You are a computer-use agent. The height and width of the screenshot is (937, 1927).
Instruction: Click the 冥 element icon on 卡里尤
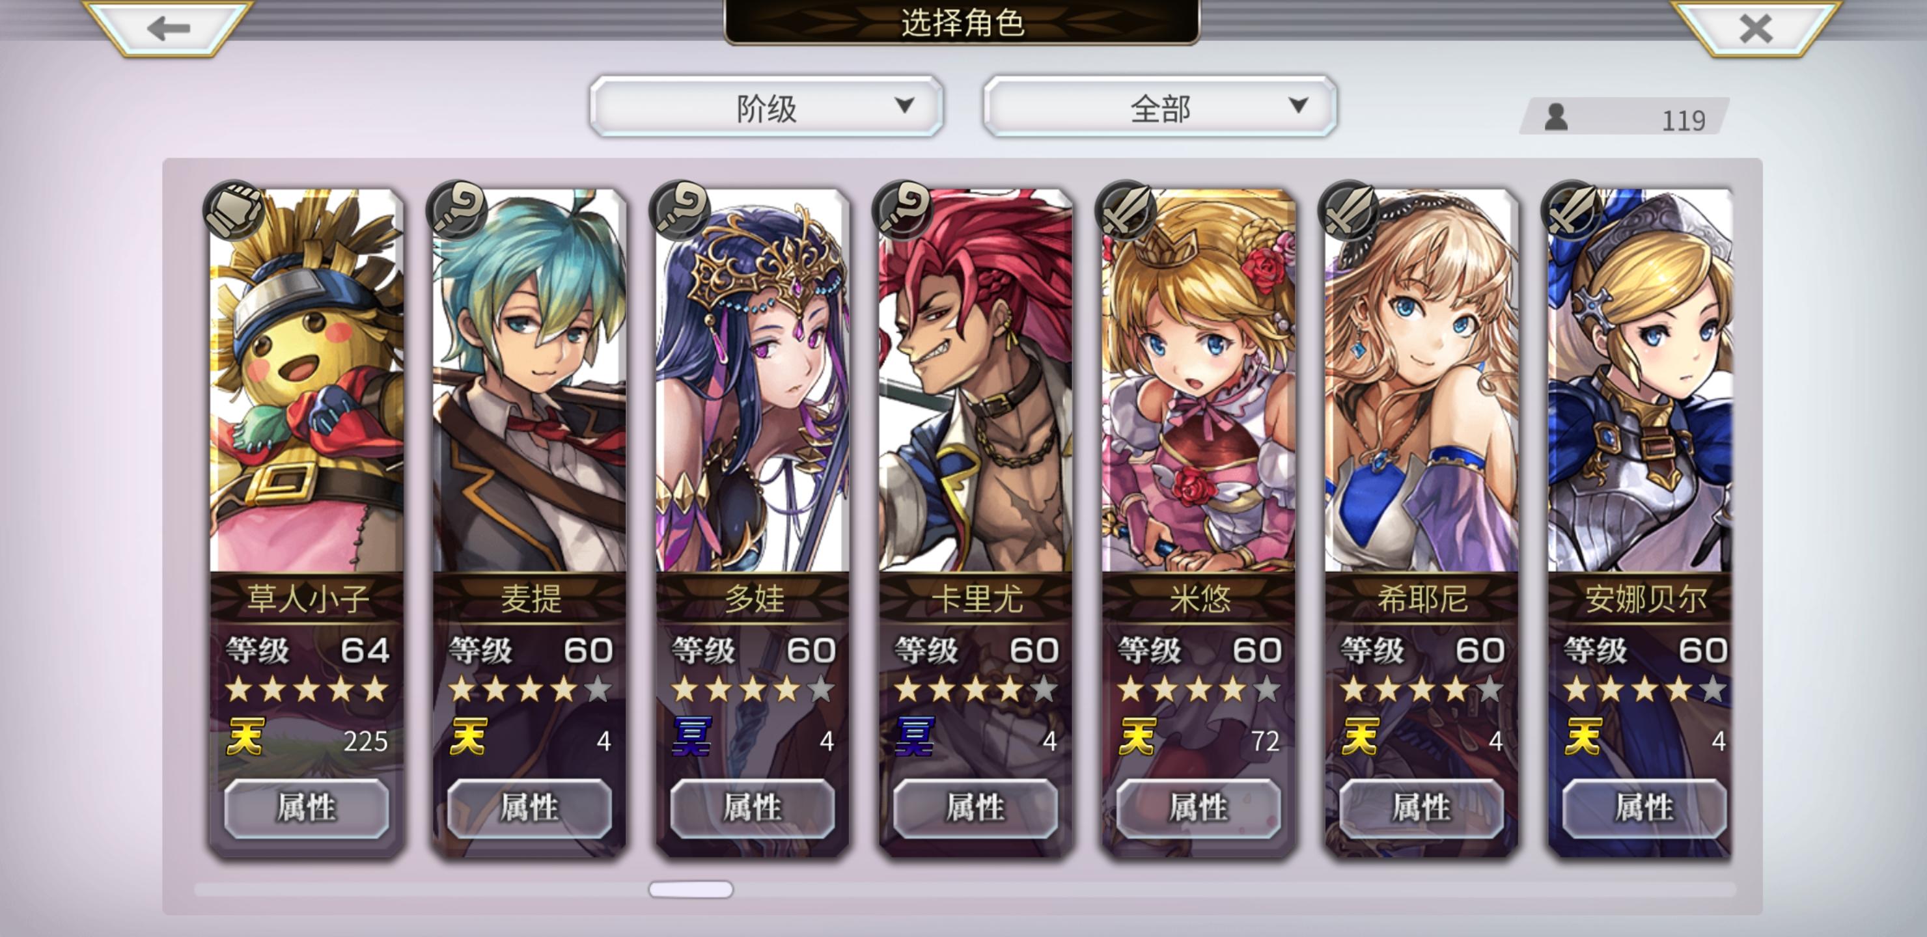coord(914,737)
